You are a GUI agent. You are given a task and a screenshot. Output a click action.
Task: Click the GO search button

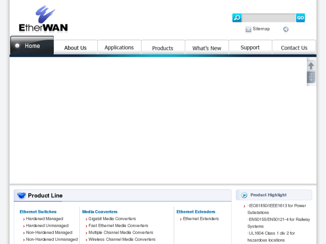pos(300,18)
